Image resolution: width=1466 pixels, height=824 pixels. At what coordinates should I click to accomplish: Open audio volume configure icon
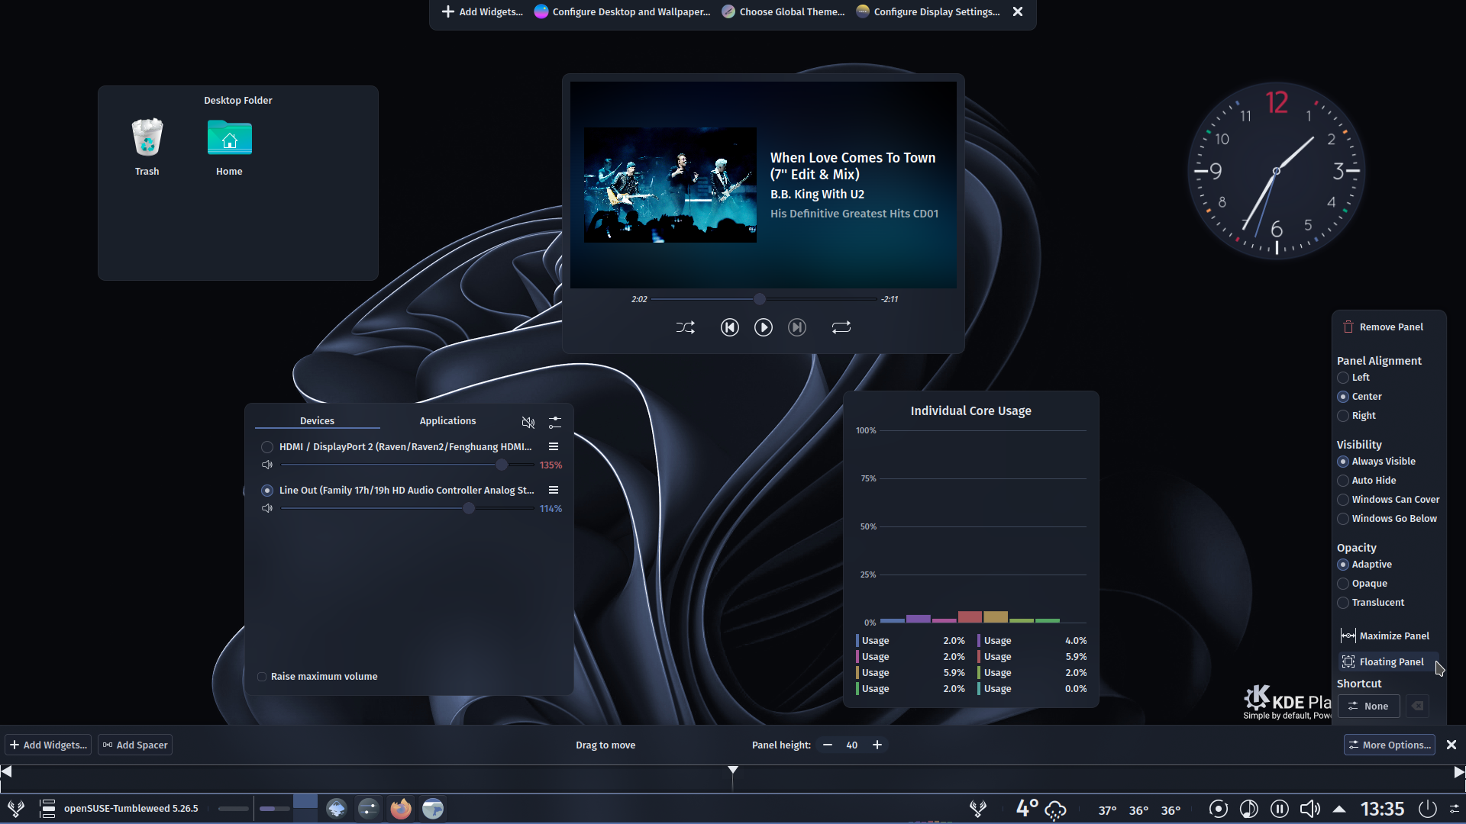tap(555, 422)
